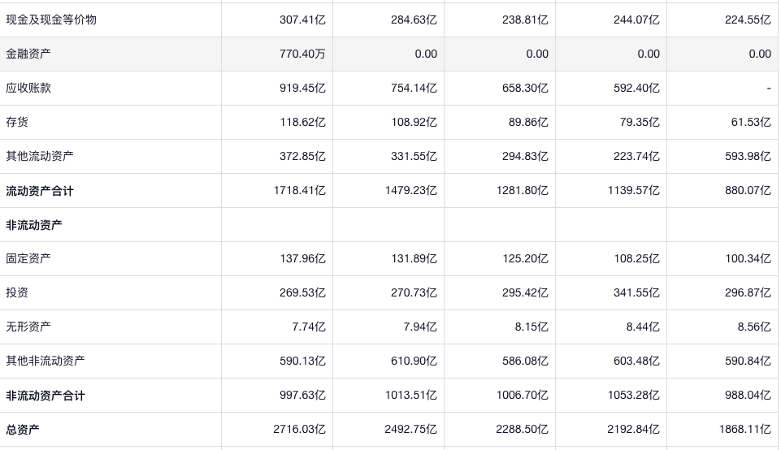Click the 其他非流动资产 row label
This screenshot has width=781, height=450.
46,361
